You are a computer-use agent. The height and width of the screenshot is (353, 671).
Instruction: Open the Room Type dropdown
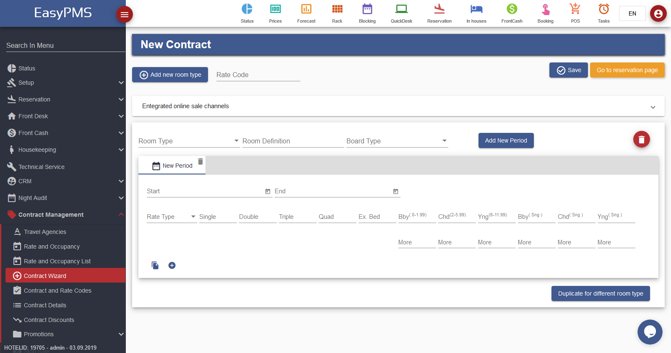pyautogui.click(x=189, y=141)
